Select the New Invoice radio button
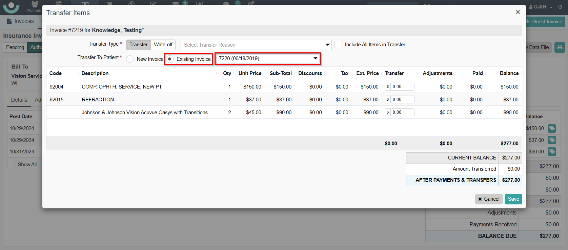 pos(130,59)
